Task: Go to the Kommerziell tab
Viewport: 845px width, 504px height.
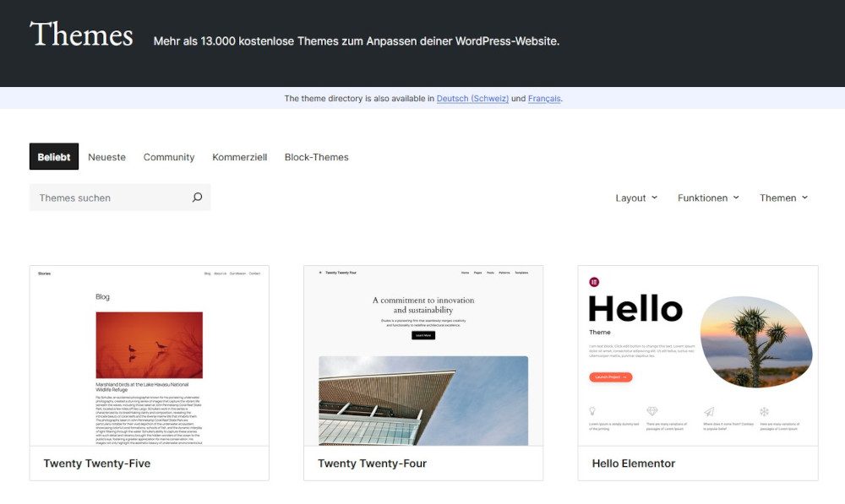Action: pos(240,157)
